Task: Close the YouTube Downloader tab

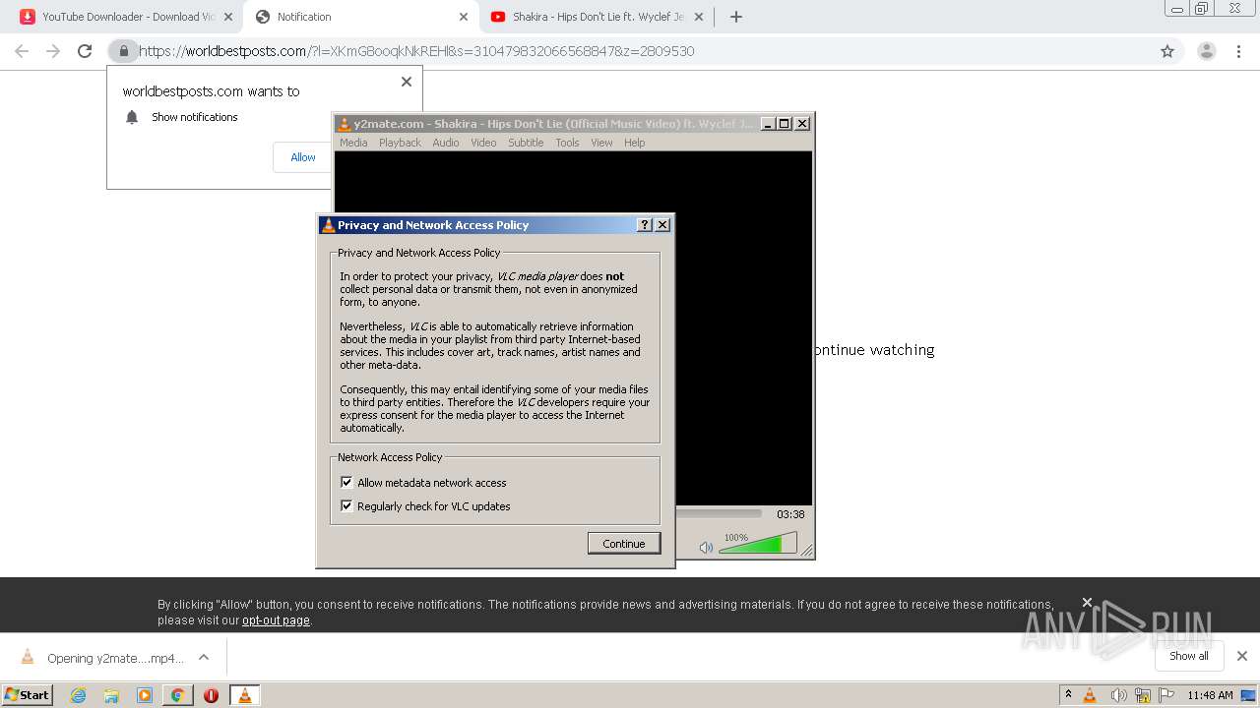Action: (x=227, y=17)
